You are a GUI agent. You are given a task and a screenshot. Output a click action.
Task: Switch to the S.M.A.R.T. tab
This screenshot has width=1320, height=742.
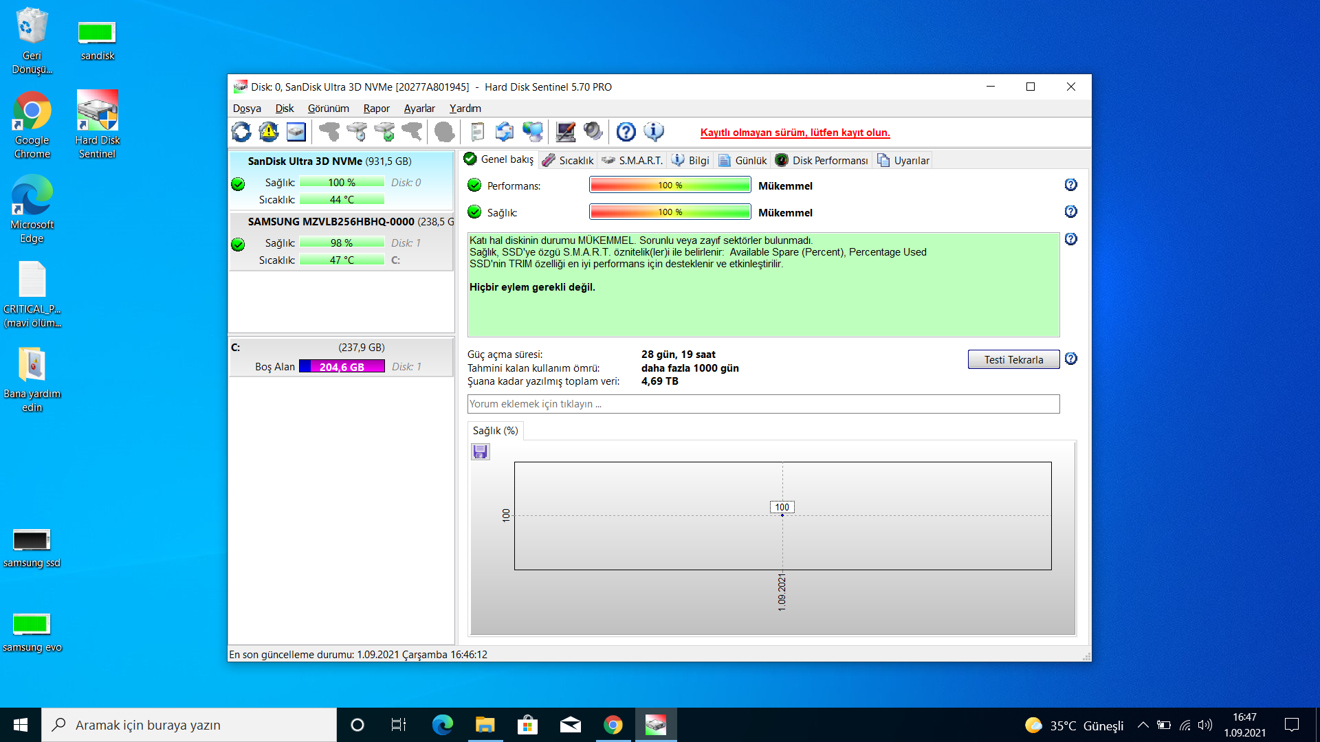point(632,160)
